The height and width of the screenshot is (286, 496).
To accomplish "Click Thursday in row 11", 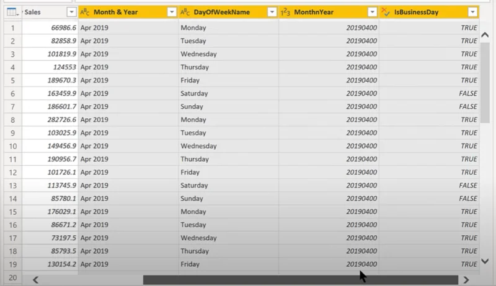I will click(x=195, y=159).
